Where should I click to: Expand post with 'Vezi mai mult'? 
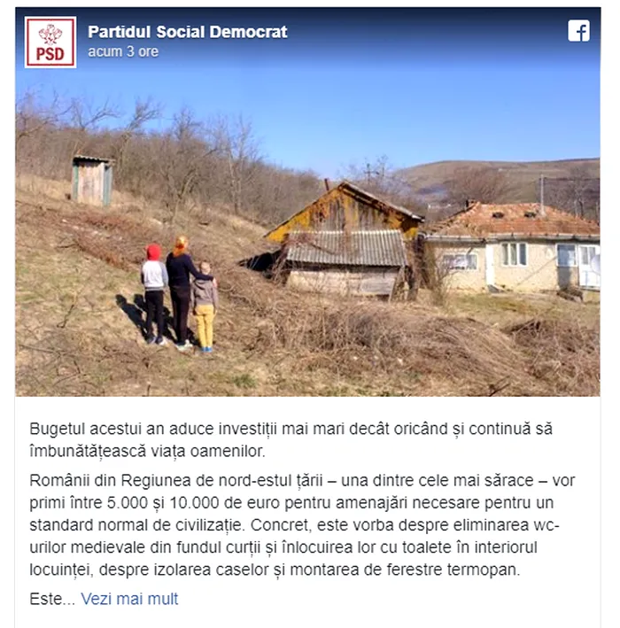129,599
